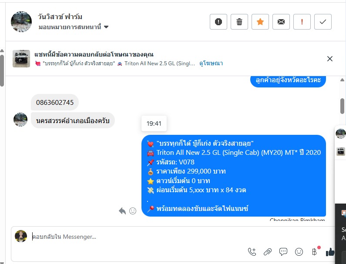Screen dimensions: 346x264
Task: React to message with smiley icon
Action: 133,211
